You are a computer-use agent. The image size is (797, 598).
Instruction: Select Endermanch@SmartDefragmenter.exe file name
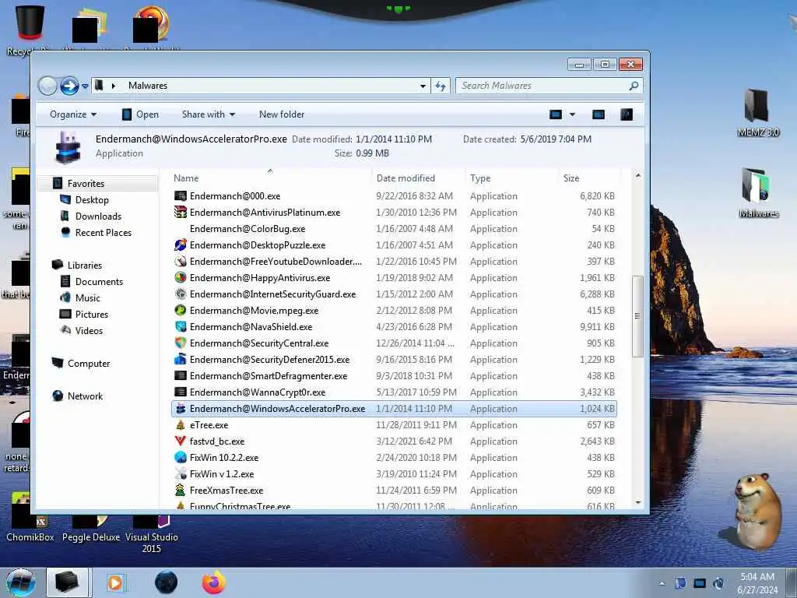click(269, 376)
